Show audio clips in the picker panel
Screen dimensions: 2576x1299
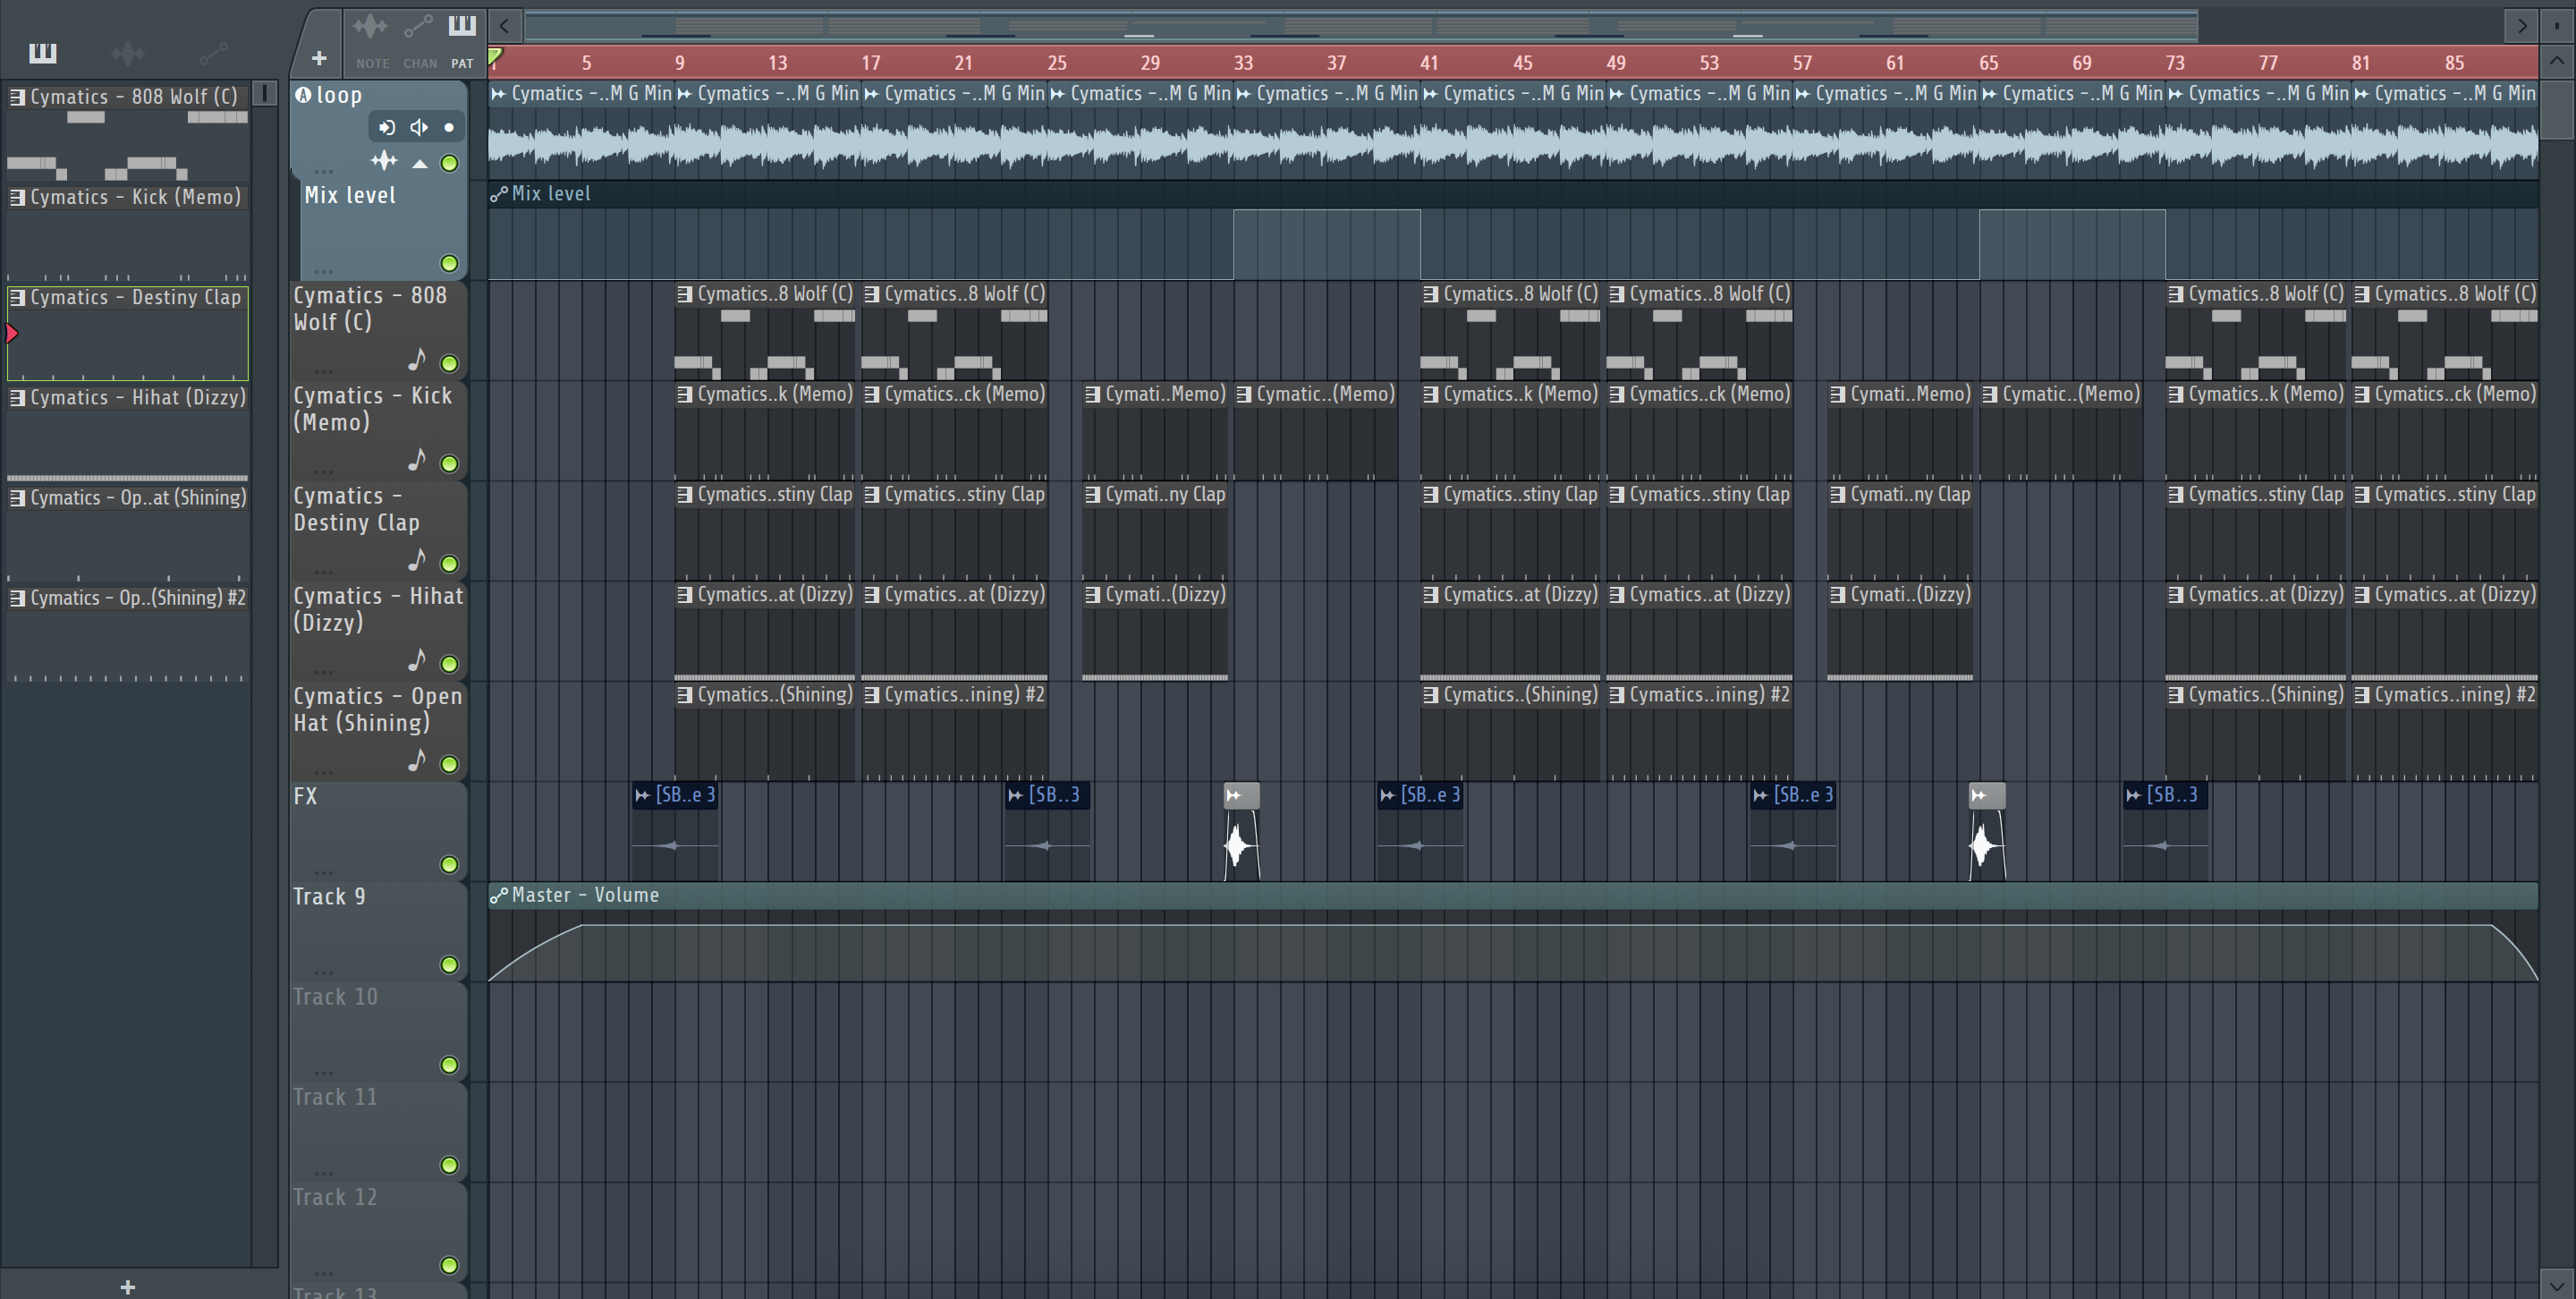coord(128,53)
